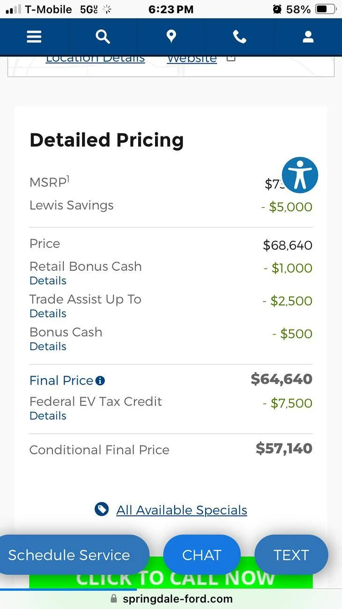Start a conversation with the CHAT button
This screenshot has height=609, width=342.
point(201,555)
